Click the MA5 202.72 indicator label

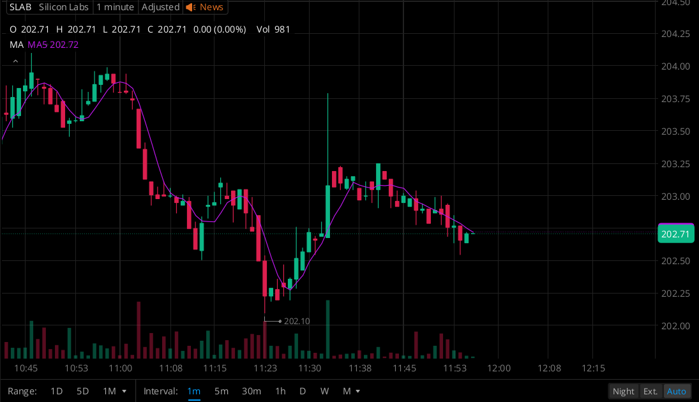(53, 45)
